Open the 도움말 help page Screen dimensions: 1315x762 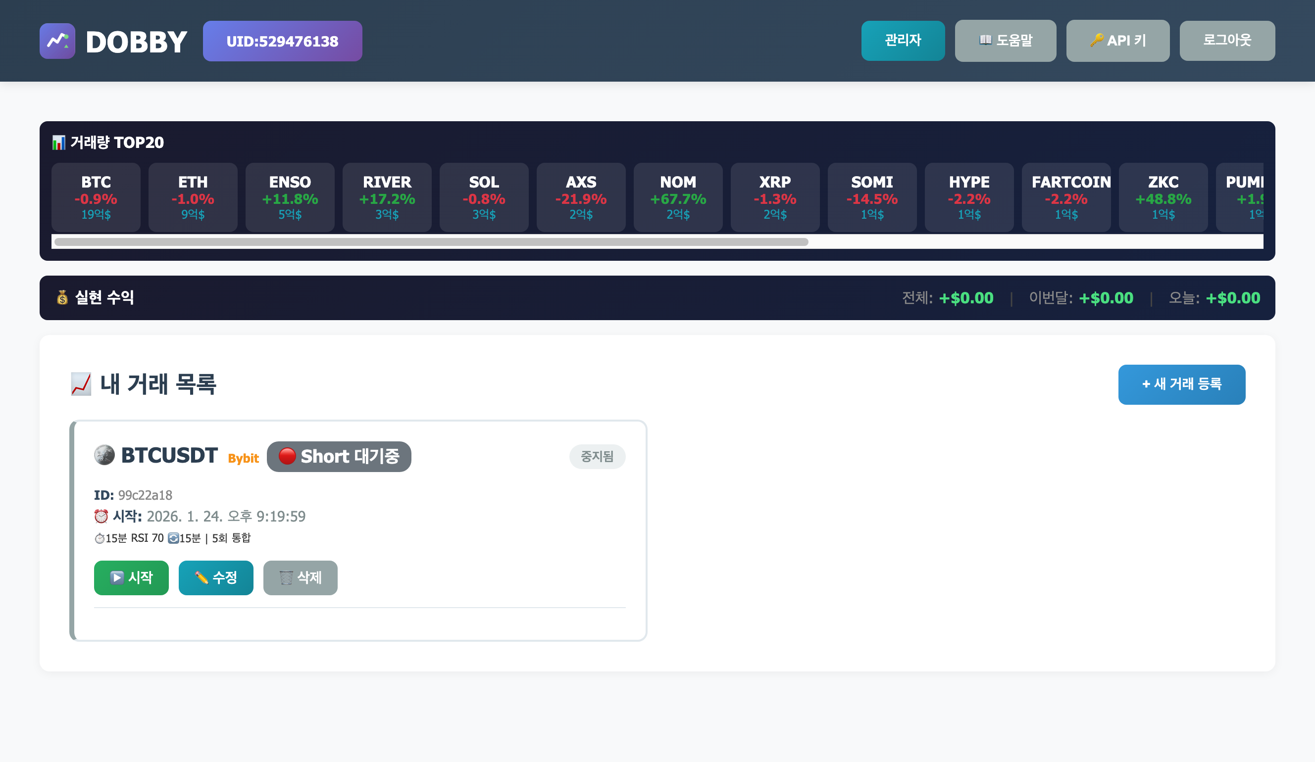pos(1005,41)
